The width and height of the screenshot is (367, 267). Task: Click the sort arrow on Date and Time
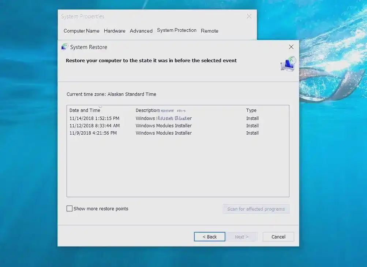pyautogui.click(x=100, y=108)
